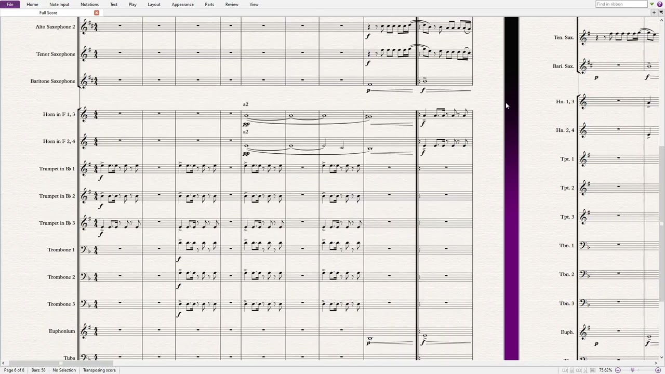Click the zoom slider handle
Viewport: 665px width, 374px height.
tap(632, 370)
